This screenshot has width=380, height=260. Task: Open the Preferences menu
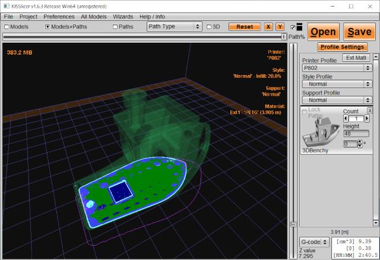59,17
